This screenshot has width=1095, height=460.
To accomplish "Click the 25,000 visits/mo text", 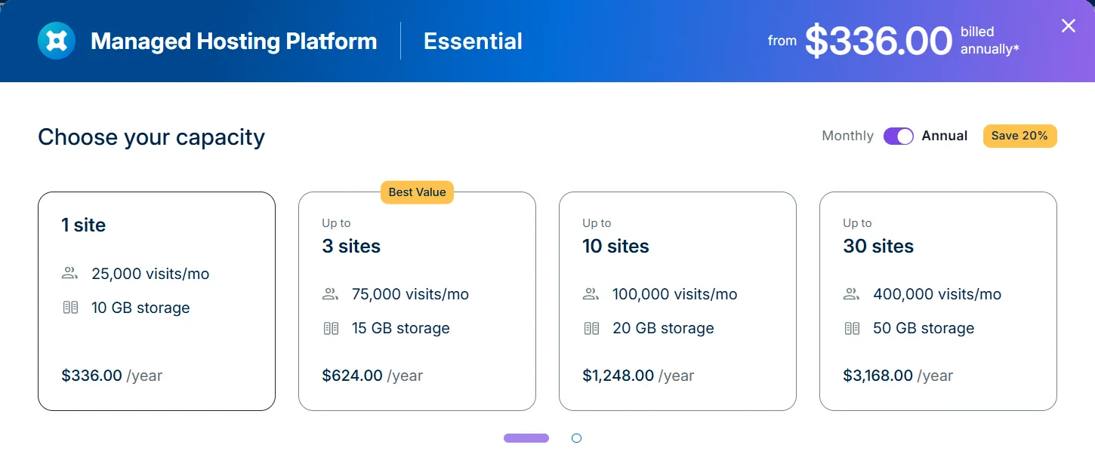I will pyautogui.click(x=150, y=274).
